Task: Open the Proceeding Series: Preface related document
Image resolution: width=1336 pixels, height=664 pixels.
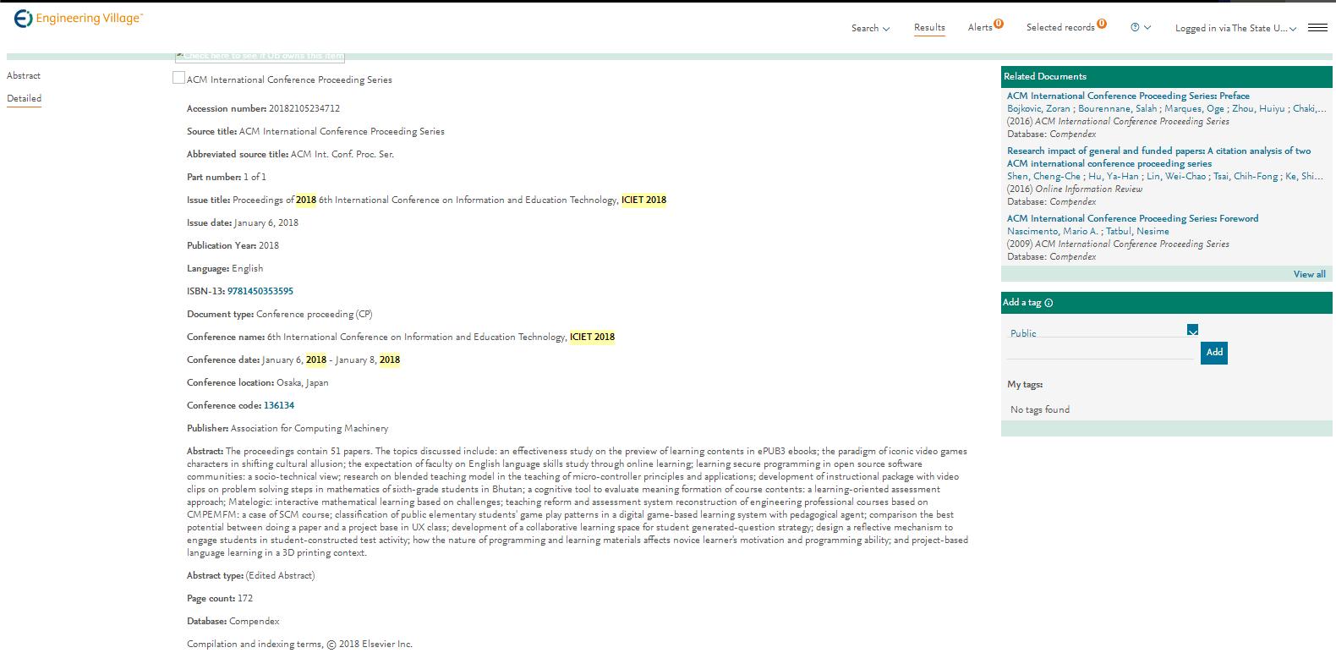Action: click(1127, 96)
